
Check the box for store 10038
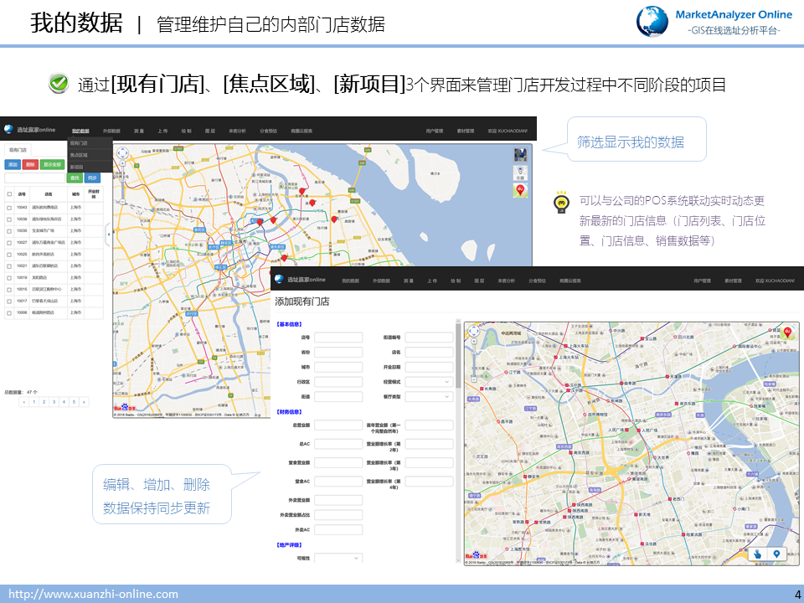(x=9, y=219)
